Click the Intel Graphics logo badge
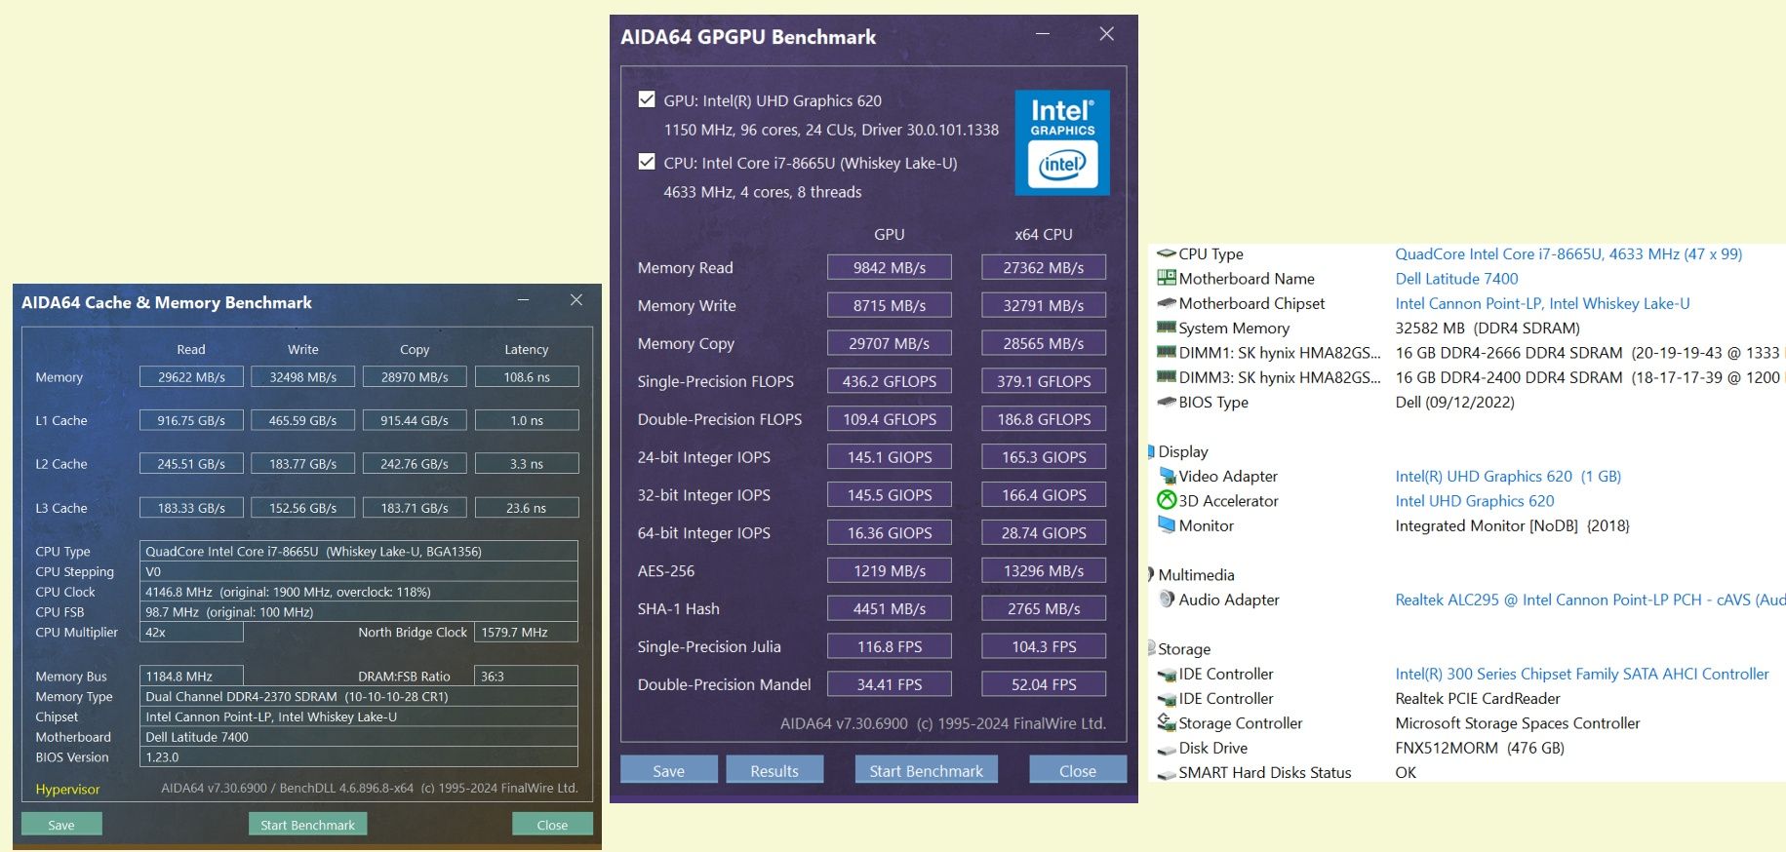The image size is (1786, 852). (x=1062, y=142)
